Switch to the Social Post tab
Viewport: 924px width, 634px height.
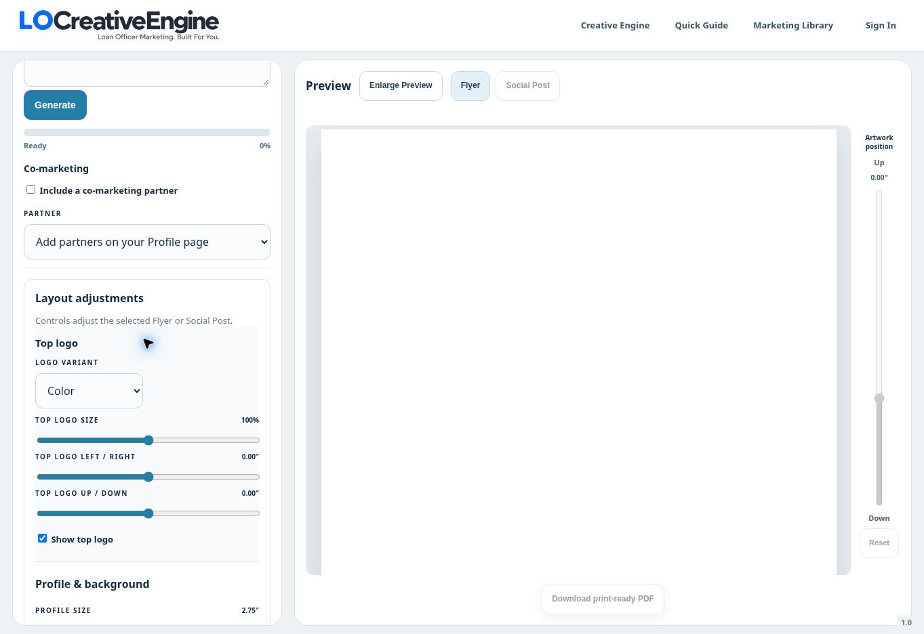pos(527,86)
